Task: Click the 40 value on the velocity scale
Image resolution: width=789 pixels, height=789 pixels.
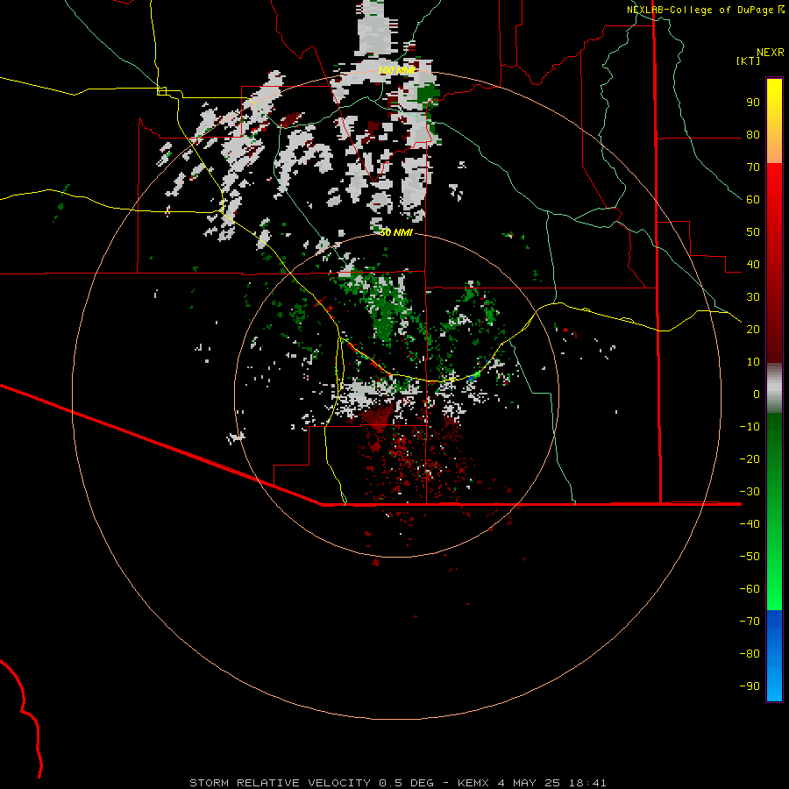Action: tap(753, 264)
